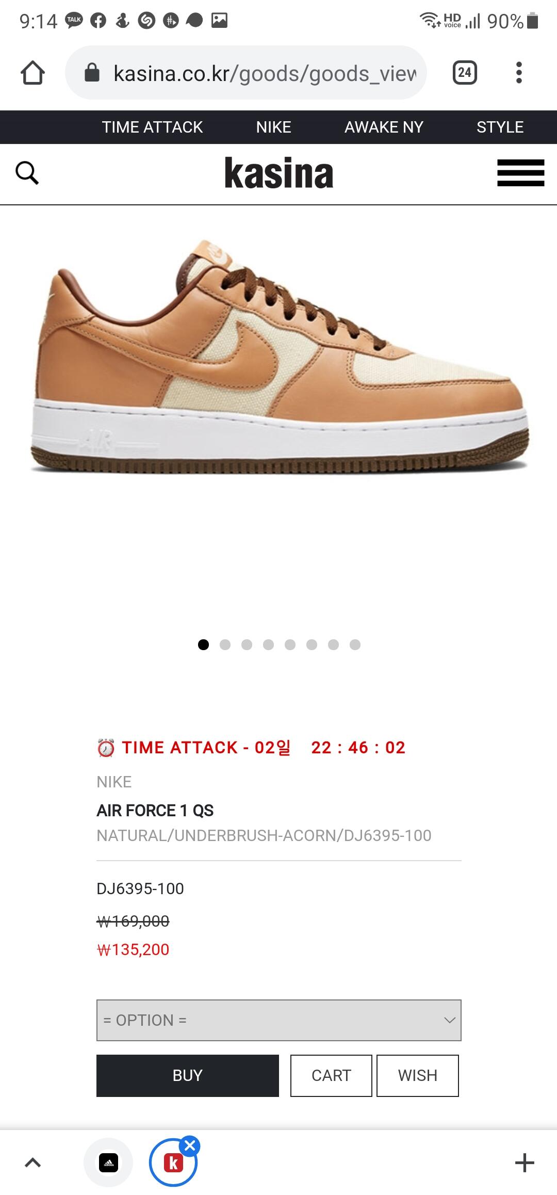This screenshot has height=1195, width=557.
Task: Select the AWAKE NY menu item
Action: [x=384, y=127]
